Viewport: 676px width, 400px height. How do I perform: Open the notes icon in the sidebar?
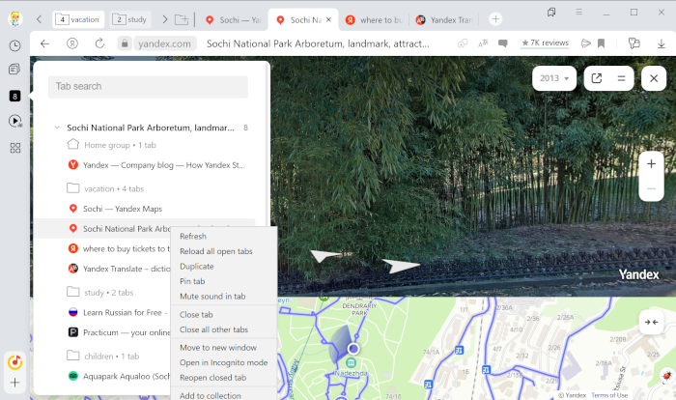14,69
